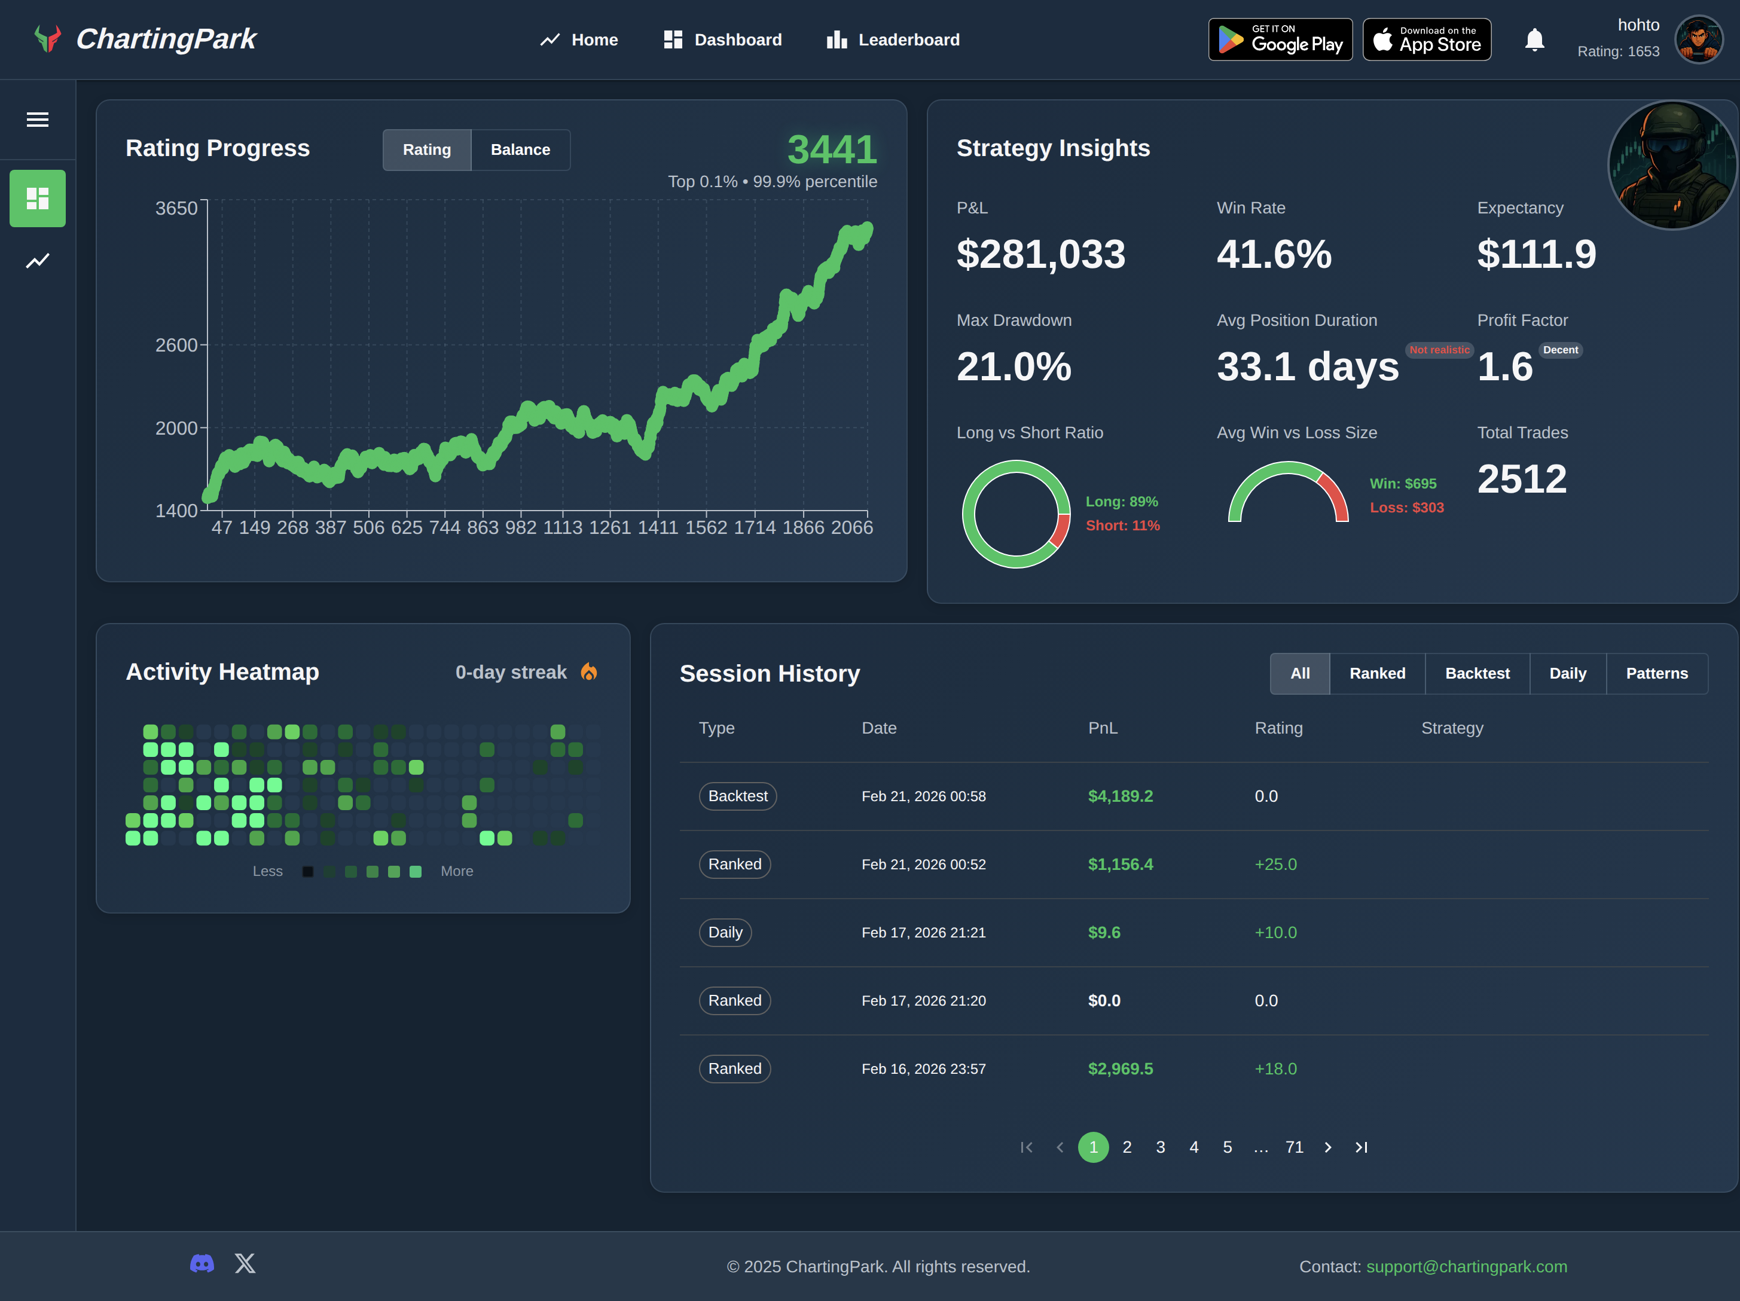Select the chart trends icon in sidebar
Viewport: 1740px width, 1301px height.
[x=37, y=259]
